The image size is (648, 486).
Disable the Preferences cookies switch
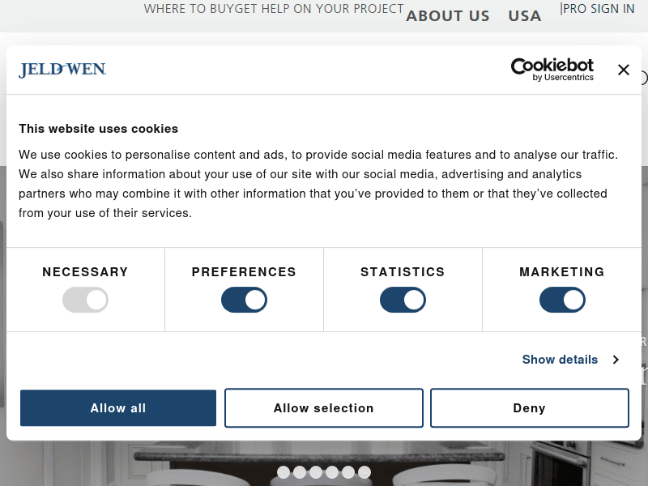(x=244, y=300)
